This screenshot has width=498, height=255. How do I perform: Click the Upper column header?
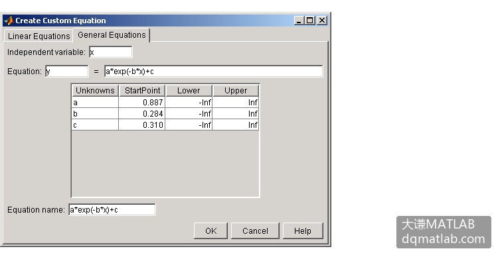click(236, 91)
